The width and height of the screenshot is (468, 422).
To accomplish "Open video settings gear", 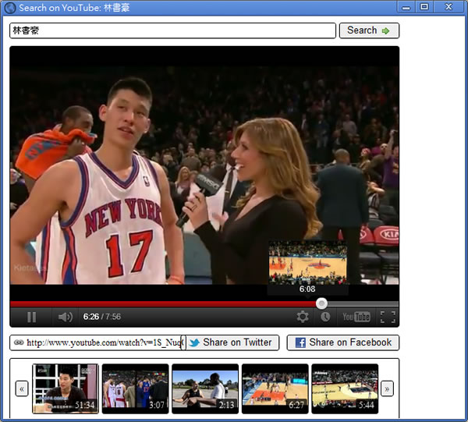I will [303, 317].
